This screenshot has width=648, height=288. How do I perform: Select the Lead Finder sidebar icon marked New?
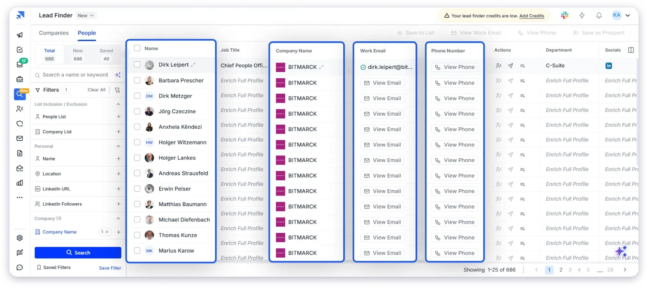[20, 94]
